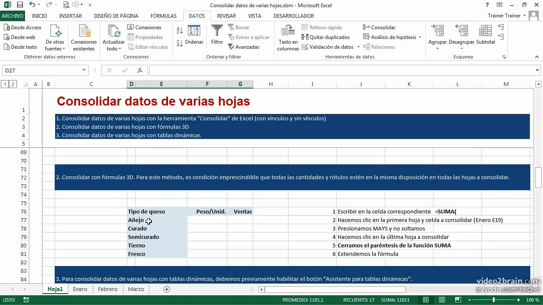Sort descending Z to A
This screenshot has width=543, height=305.
(x=179, y=43)
